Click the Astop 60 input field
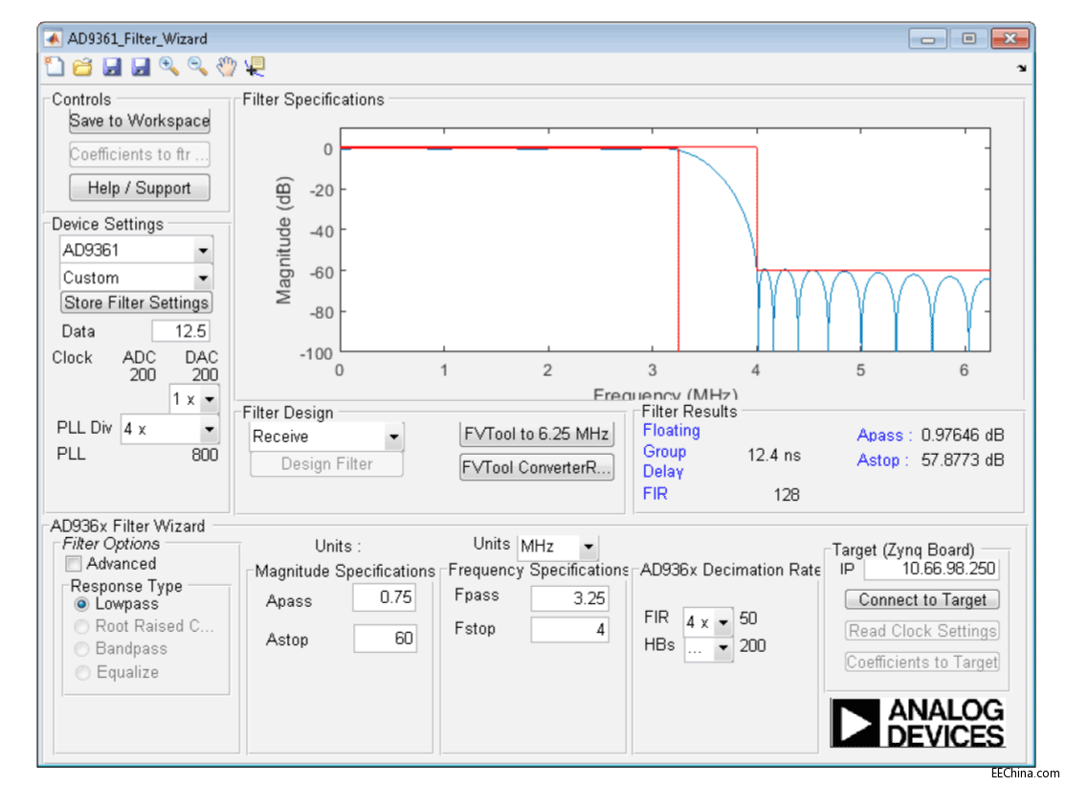This screenshot has height=786, width=1066. click(384, 639)
